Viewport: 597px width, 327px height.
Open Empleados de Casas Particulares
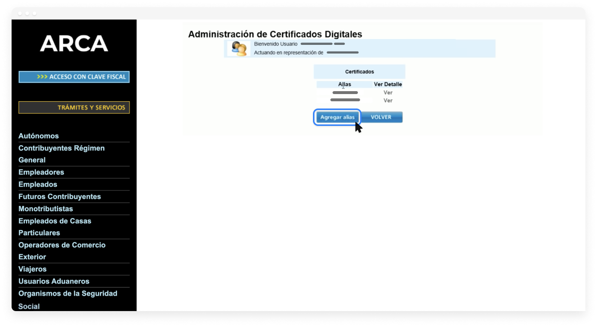coord(55,227)
